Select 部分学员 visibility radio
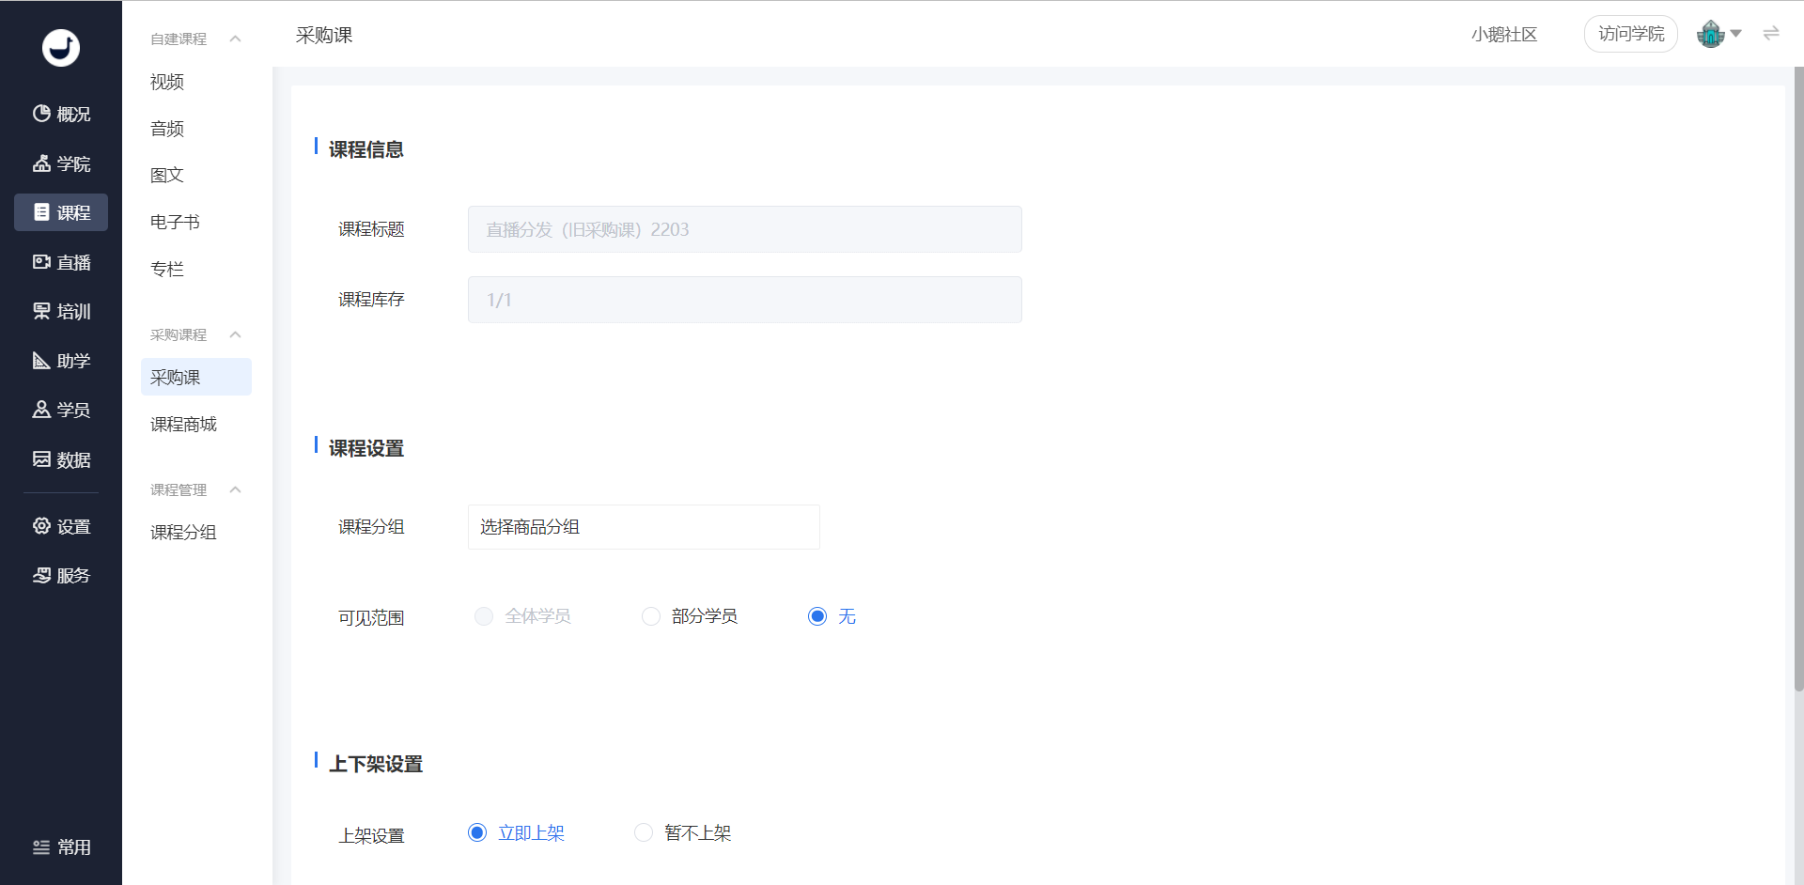 [x=651, y=616]
